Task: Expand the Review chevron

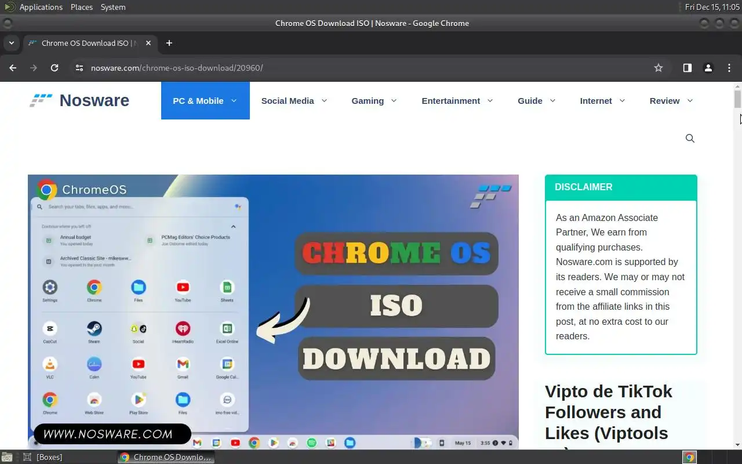Action: coord(690,100)
